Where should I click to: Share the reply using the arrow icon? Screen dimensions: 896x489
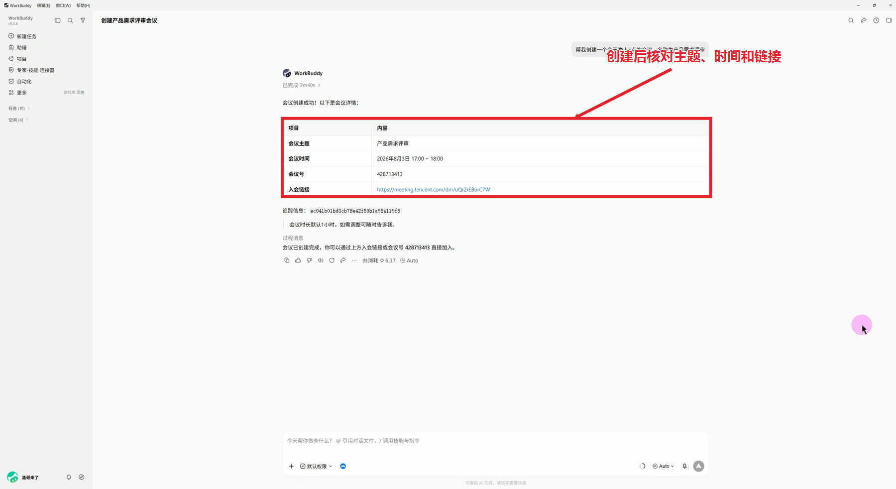[343, 260]
